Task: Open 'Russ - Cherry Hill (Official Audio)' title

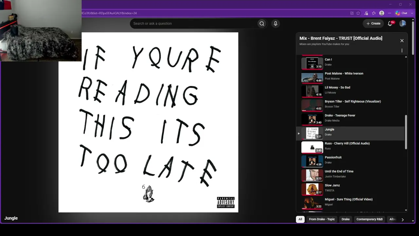Action: click(347, 144)
